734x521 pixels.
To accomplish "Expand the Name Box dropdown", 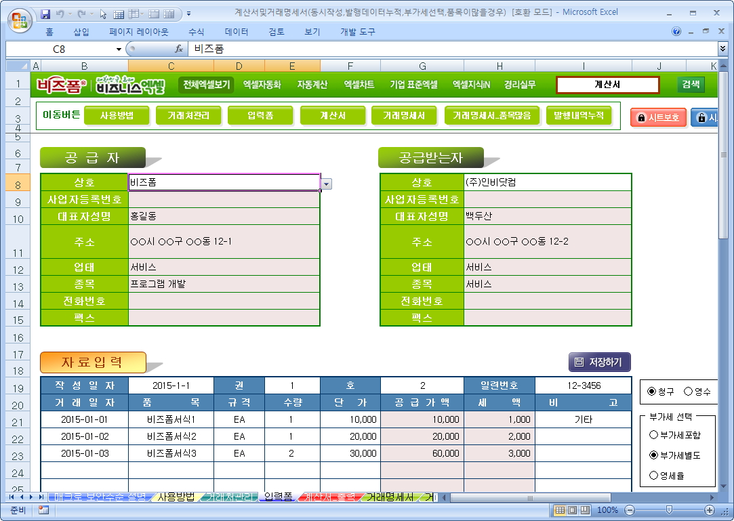I will point(119,49).
